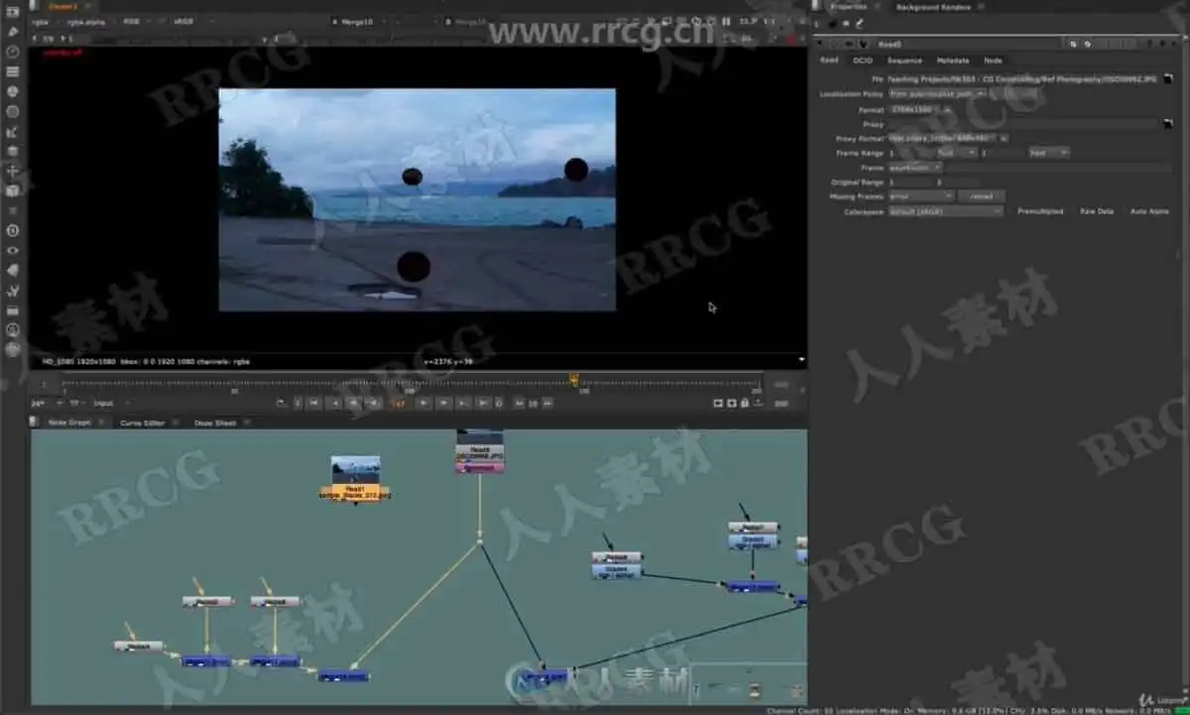
Task: Jump to first frame button
Action: (x=313, y=404)
